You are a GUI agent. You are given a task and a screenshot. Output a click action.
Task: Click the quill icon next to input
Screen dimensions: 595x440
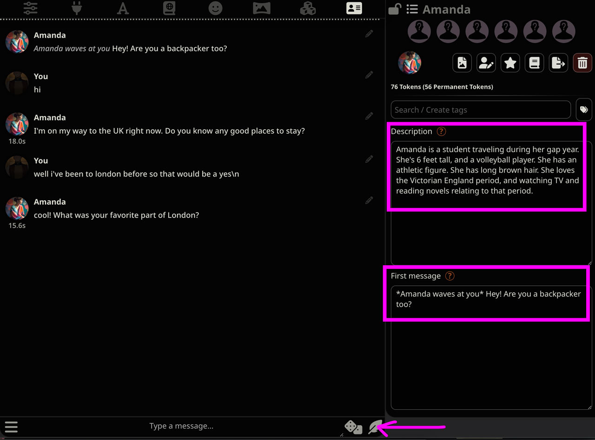(x=375, y=427)
